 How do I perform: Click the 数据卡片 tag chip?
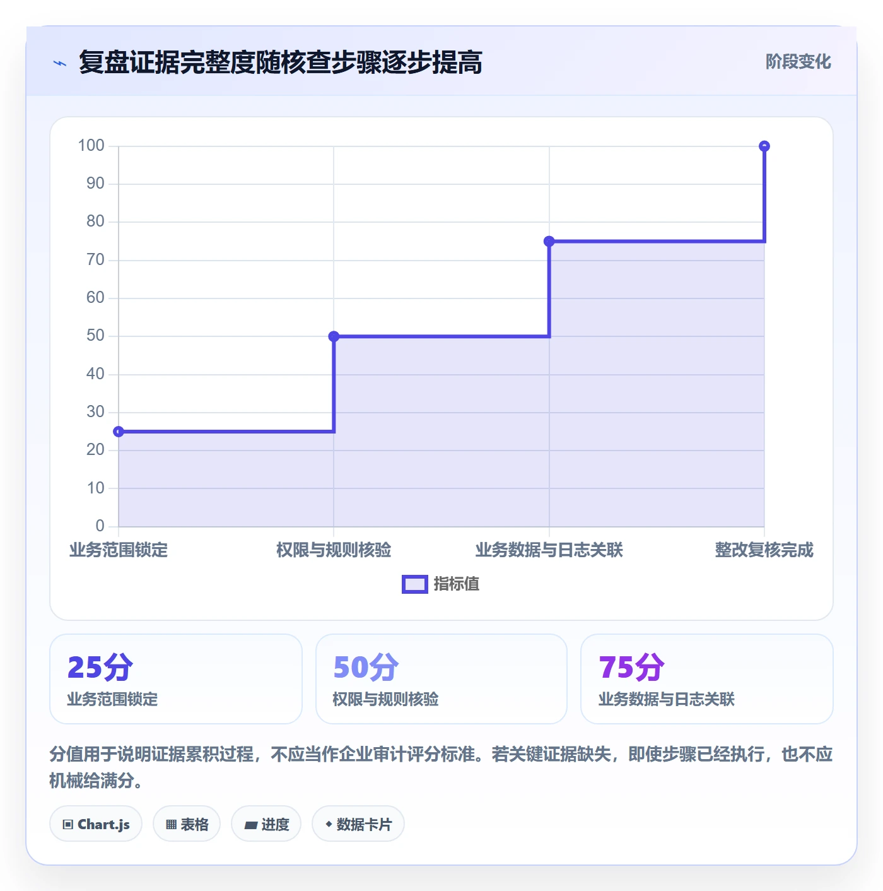[358, 823]
